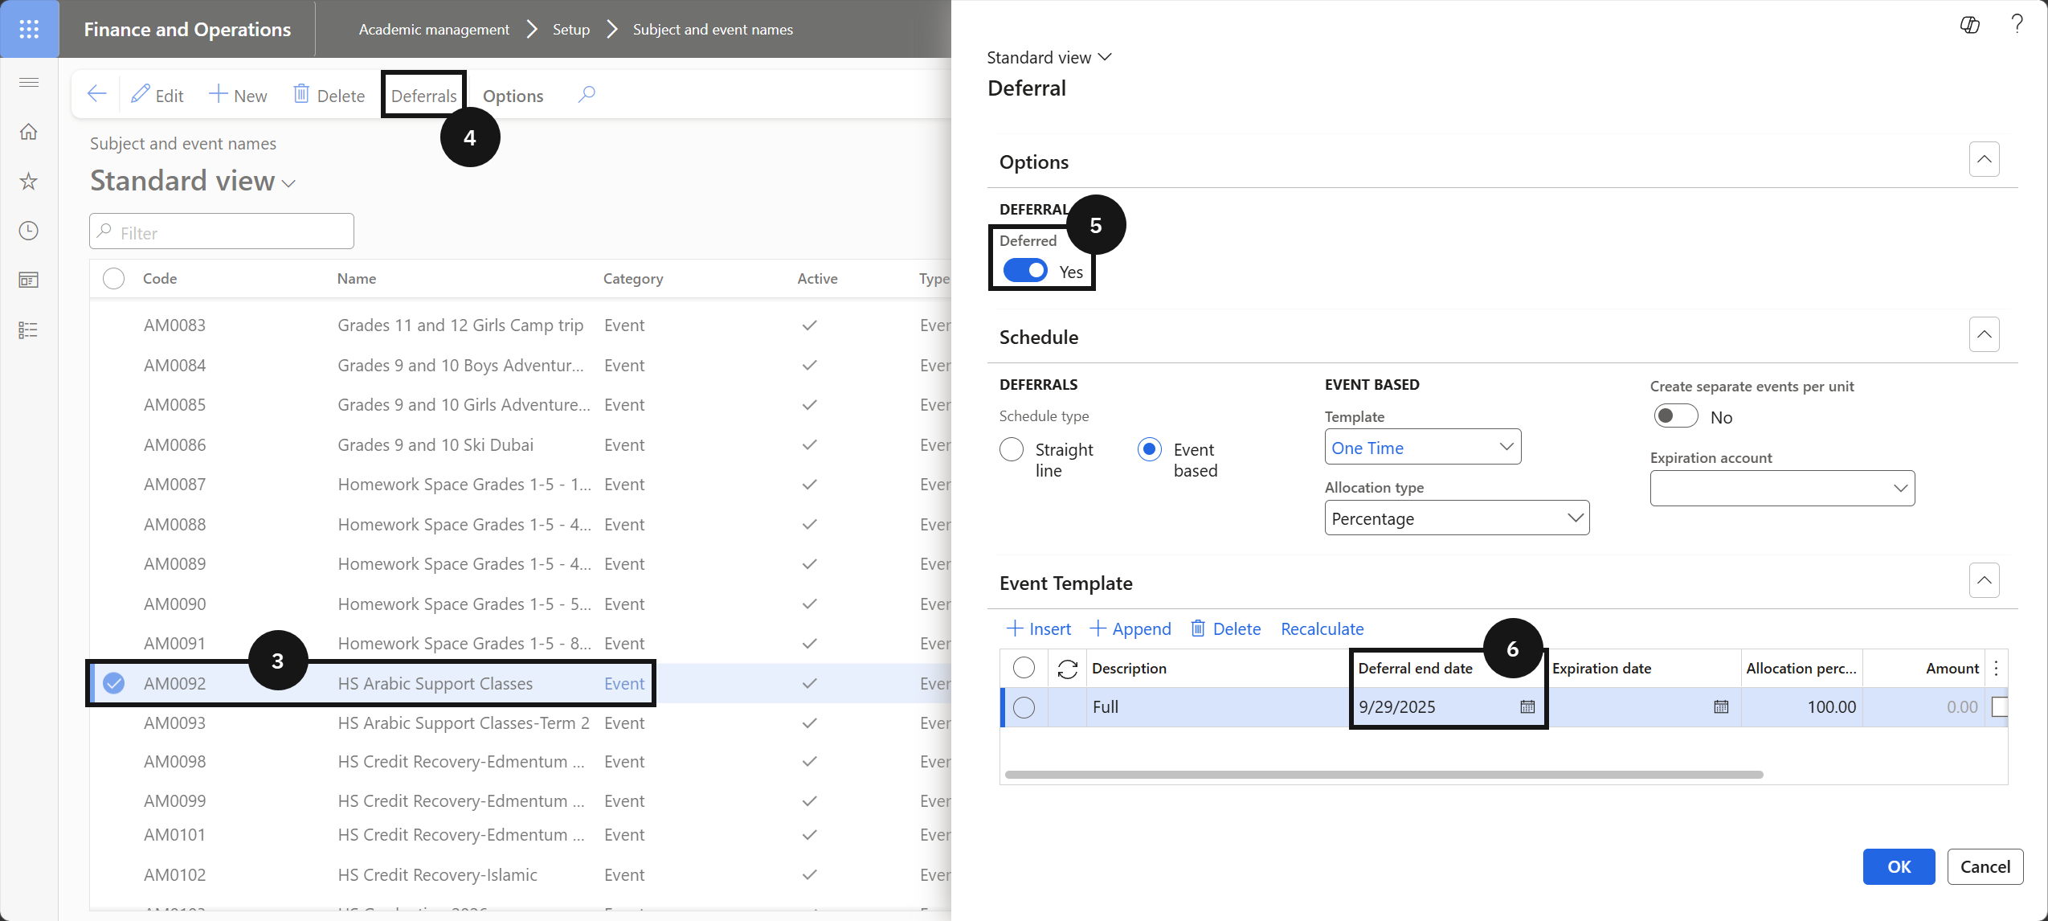Open grid column options ellipsis
This screenshot has height=921, width=2048.
1996,668
